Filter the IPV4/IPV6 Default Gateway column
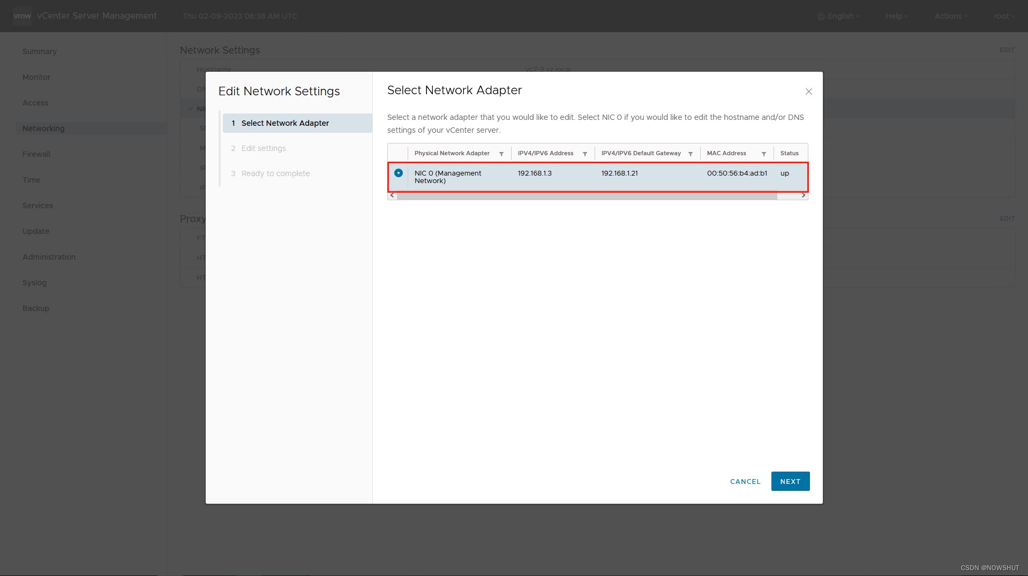Screen dimensions: 1028x576 (691, 154)
